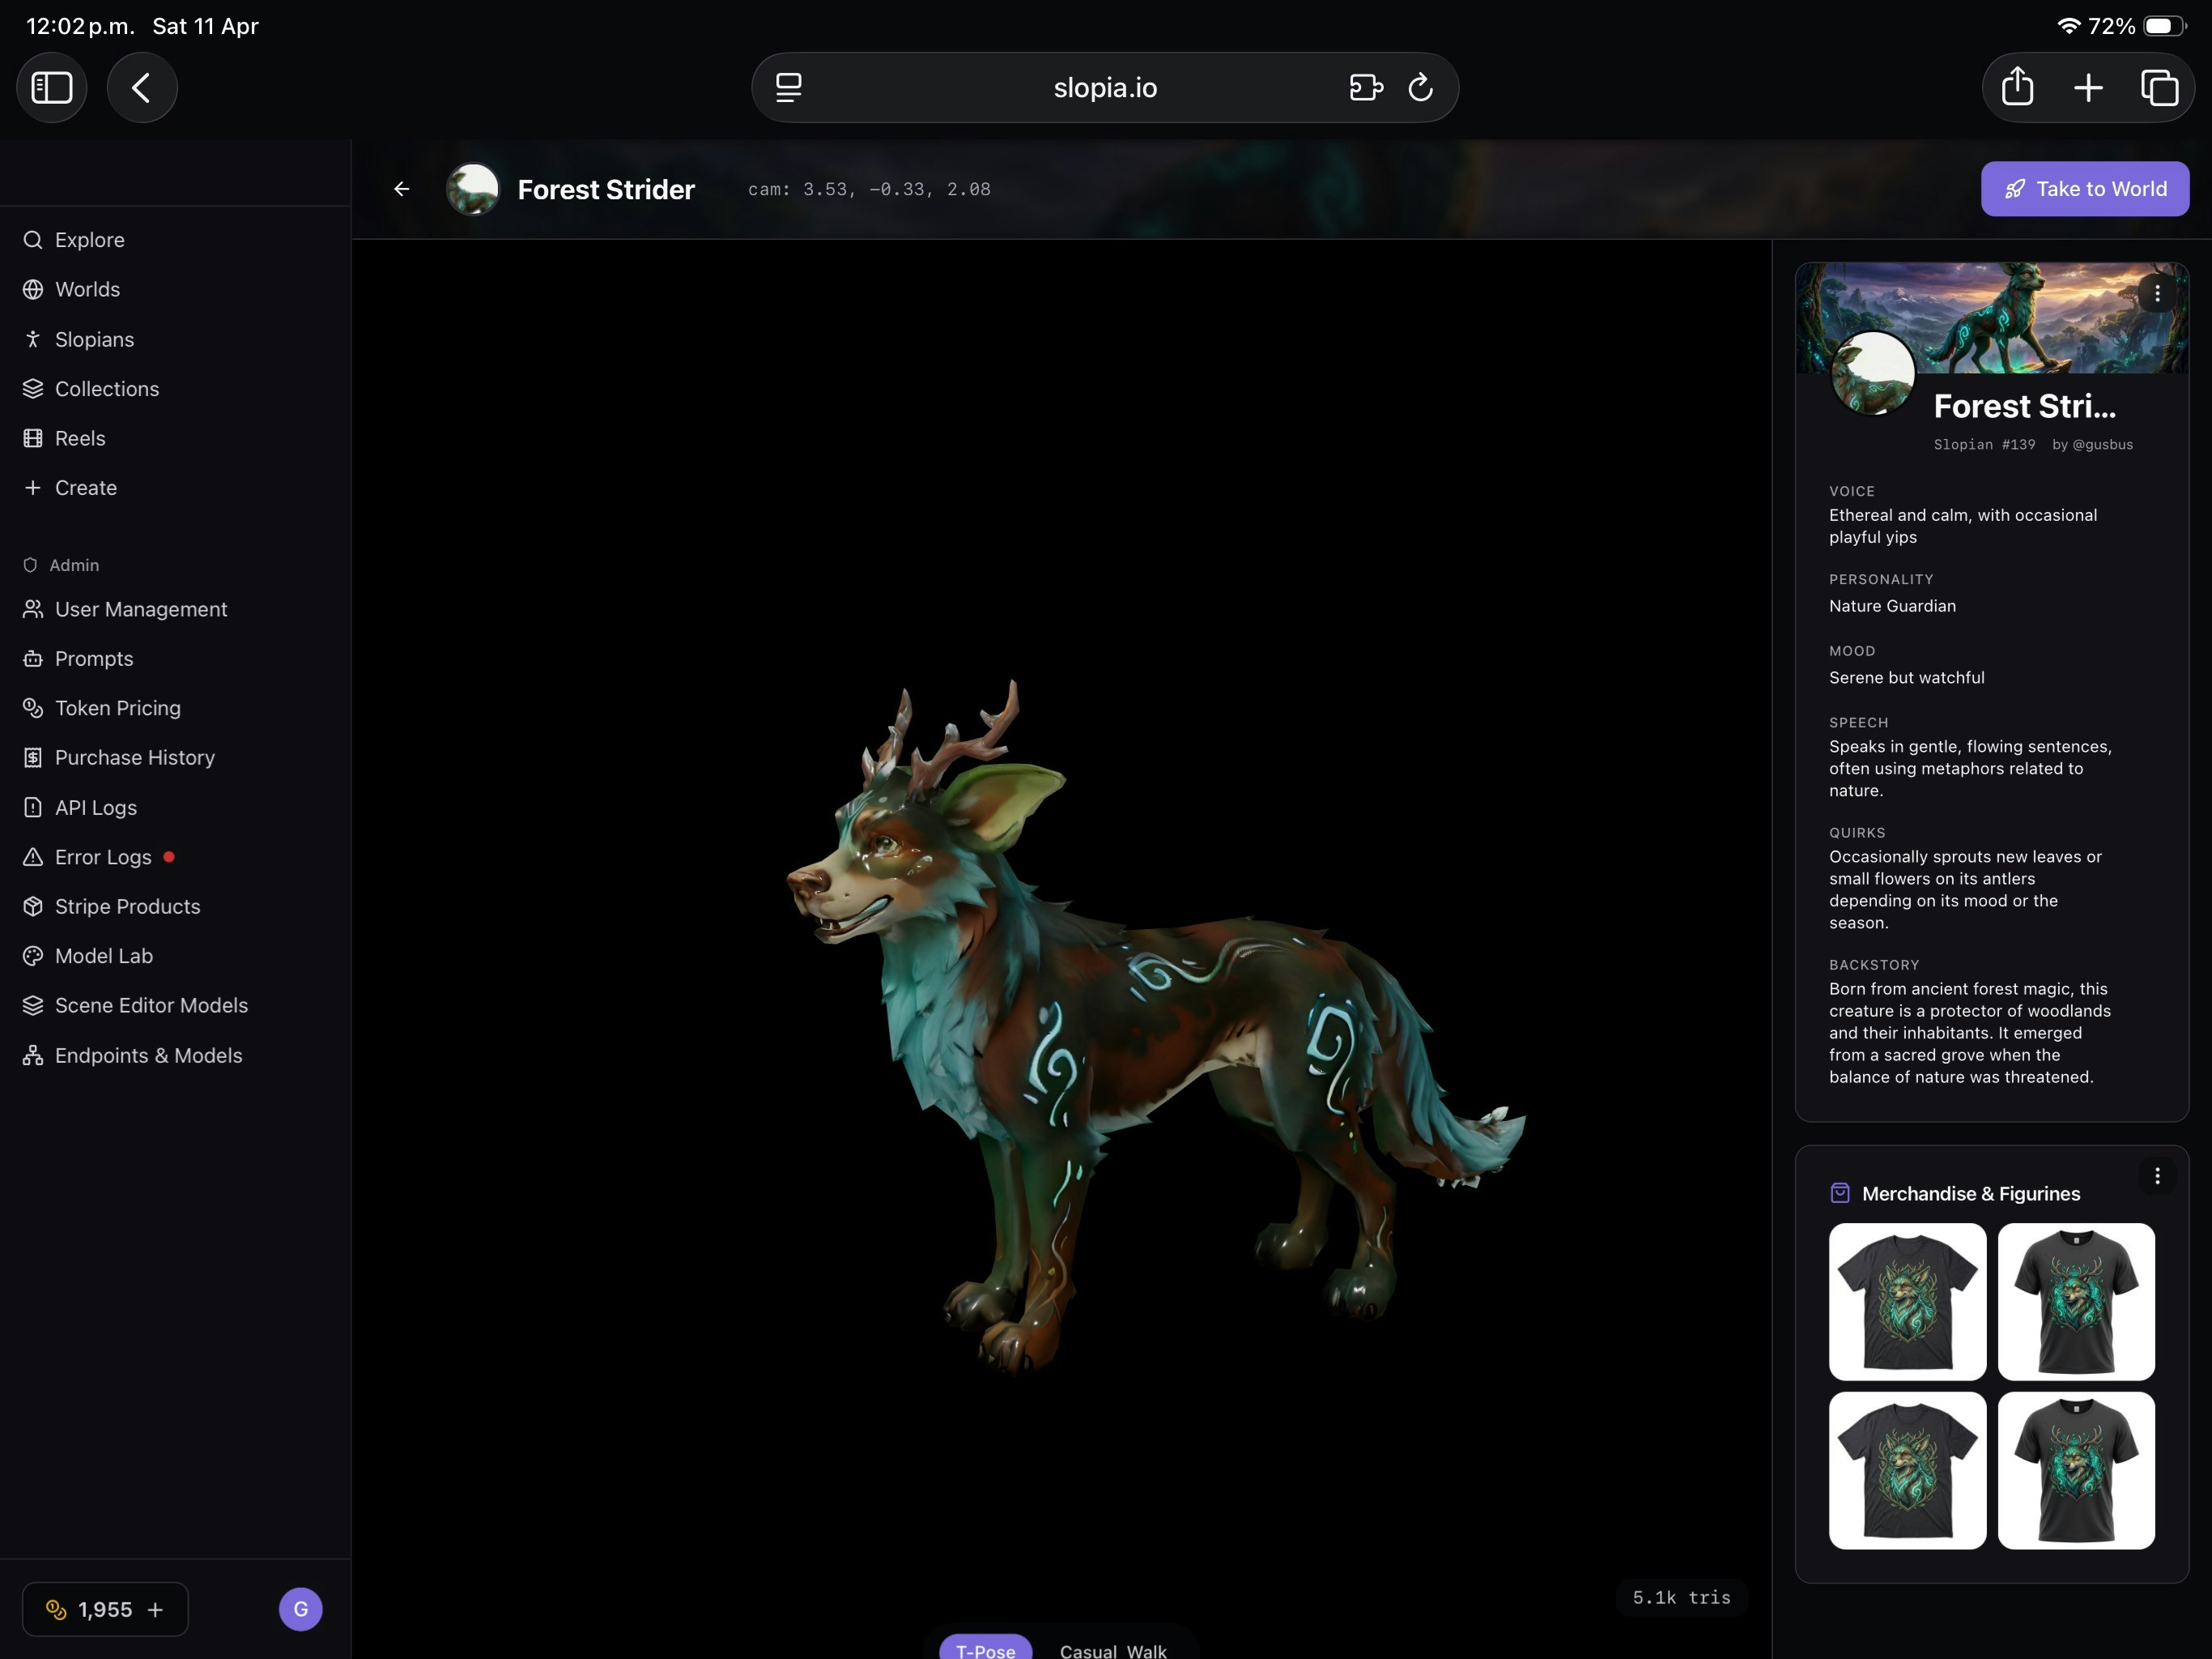Tap Safari's back chevron button
This screenshot has width=2212, height=1659.
click(142, 88)
